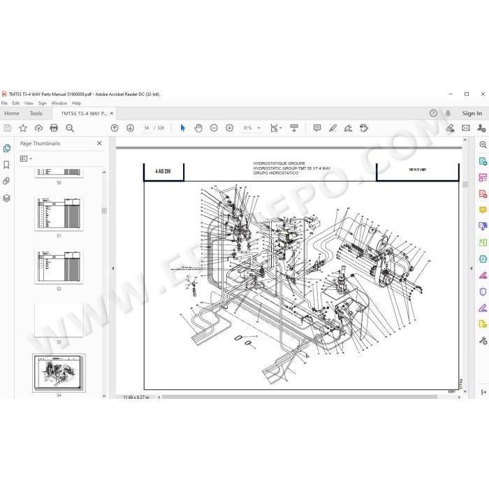Click the Save file icon
The width and height of the screenshot is (489, 489).
[x=7, y=128]
